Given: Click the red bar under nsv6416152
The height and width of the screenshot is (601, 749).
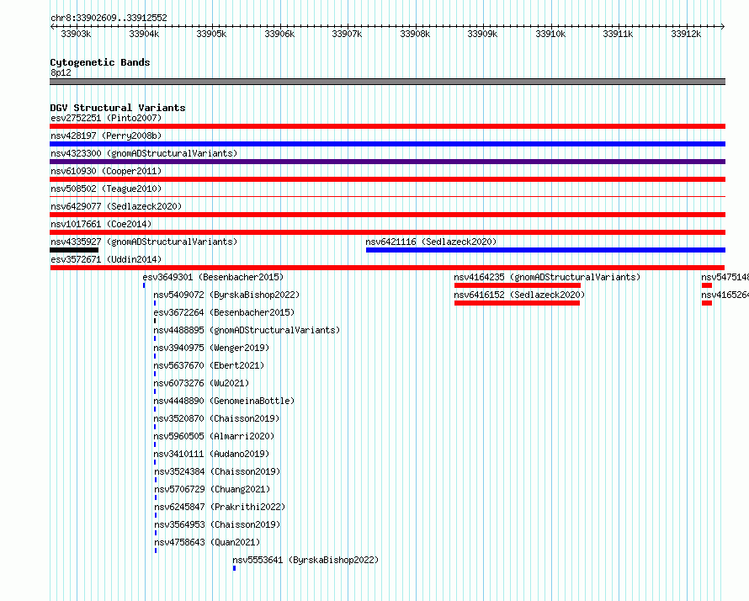Looking at the screenshot, I should point(517,303).
